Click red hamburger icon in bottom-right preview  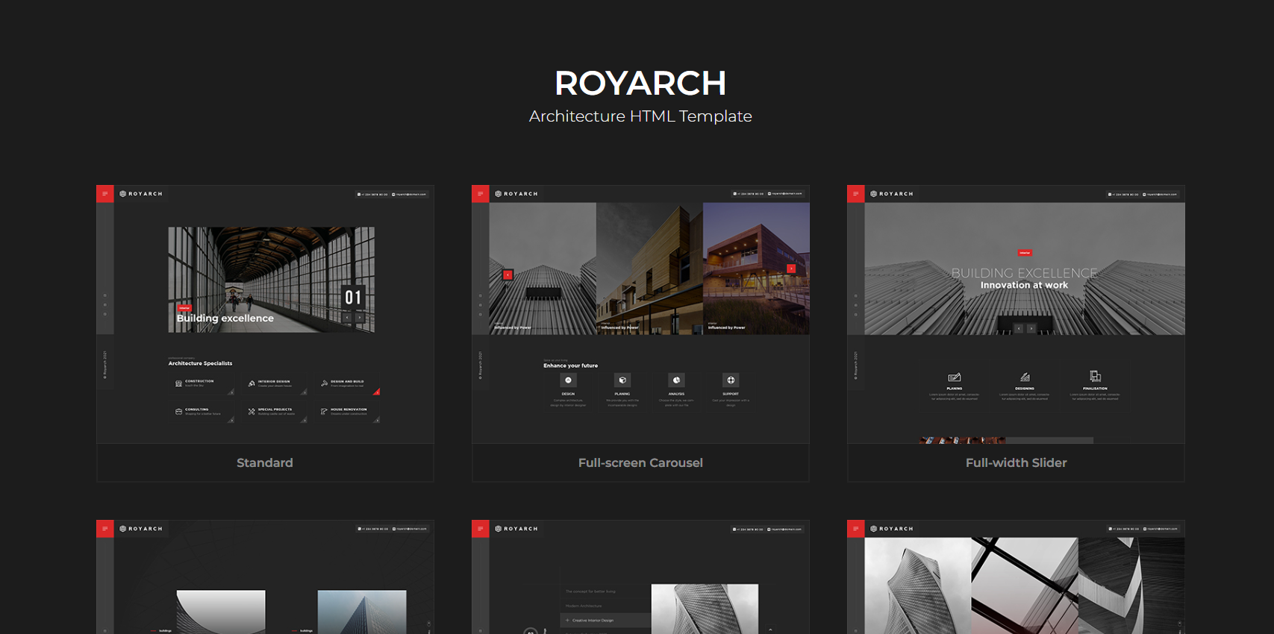[855, 529]
